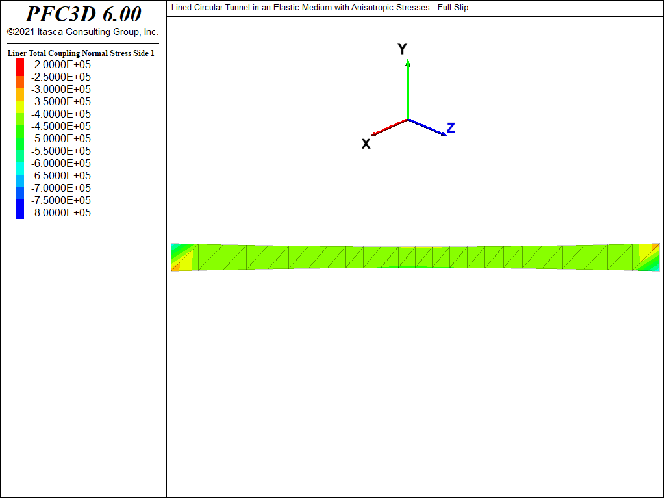The width and height of the screenshot is (665, 499).
Task: Click the legend value -6.0000E+05
Action: [x=61, y=163]
